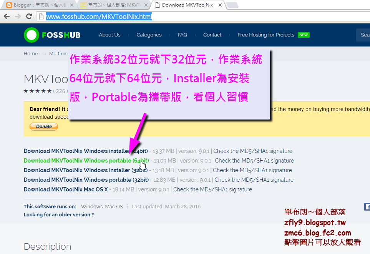Open 'Looking for an older version ?'

tap(59, 214)
